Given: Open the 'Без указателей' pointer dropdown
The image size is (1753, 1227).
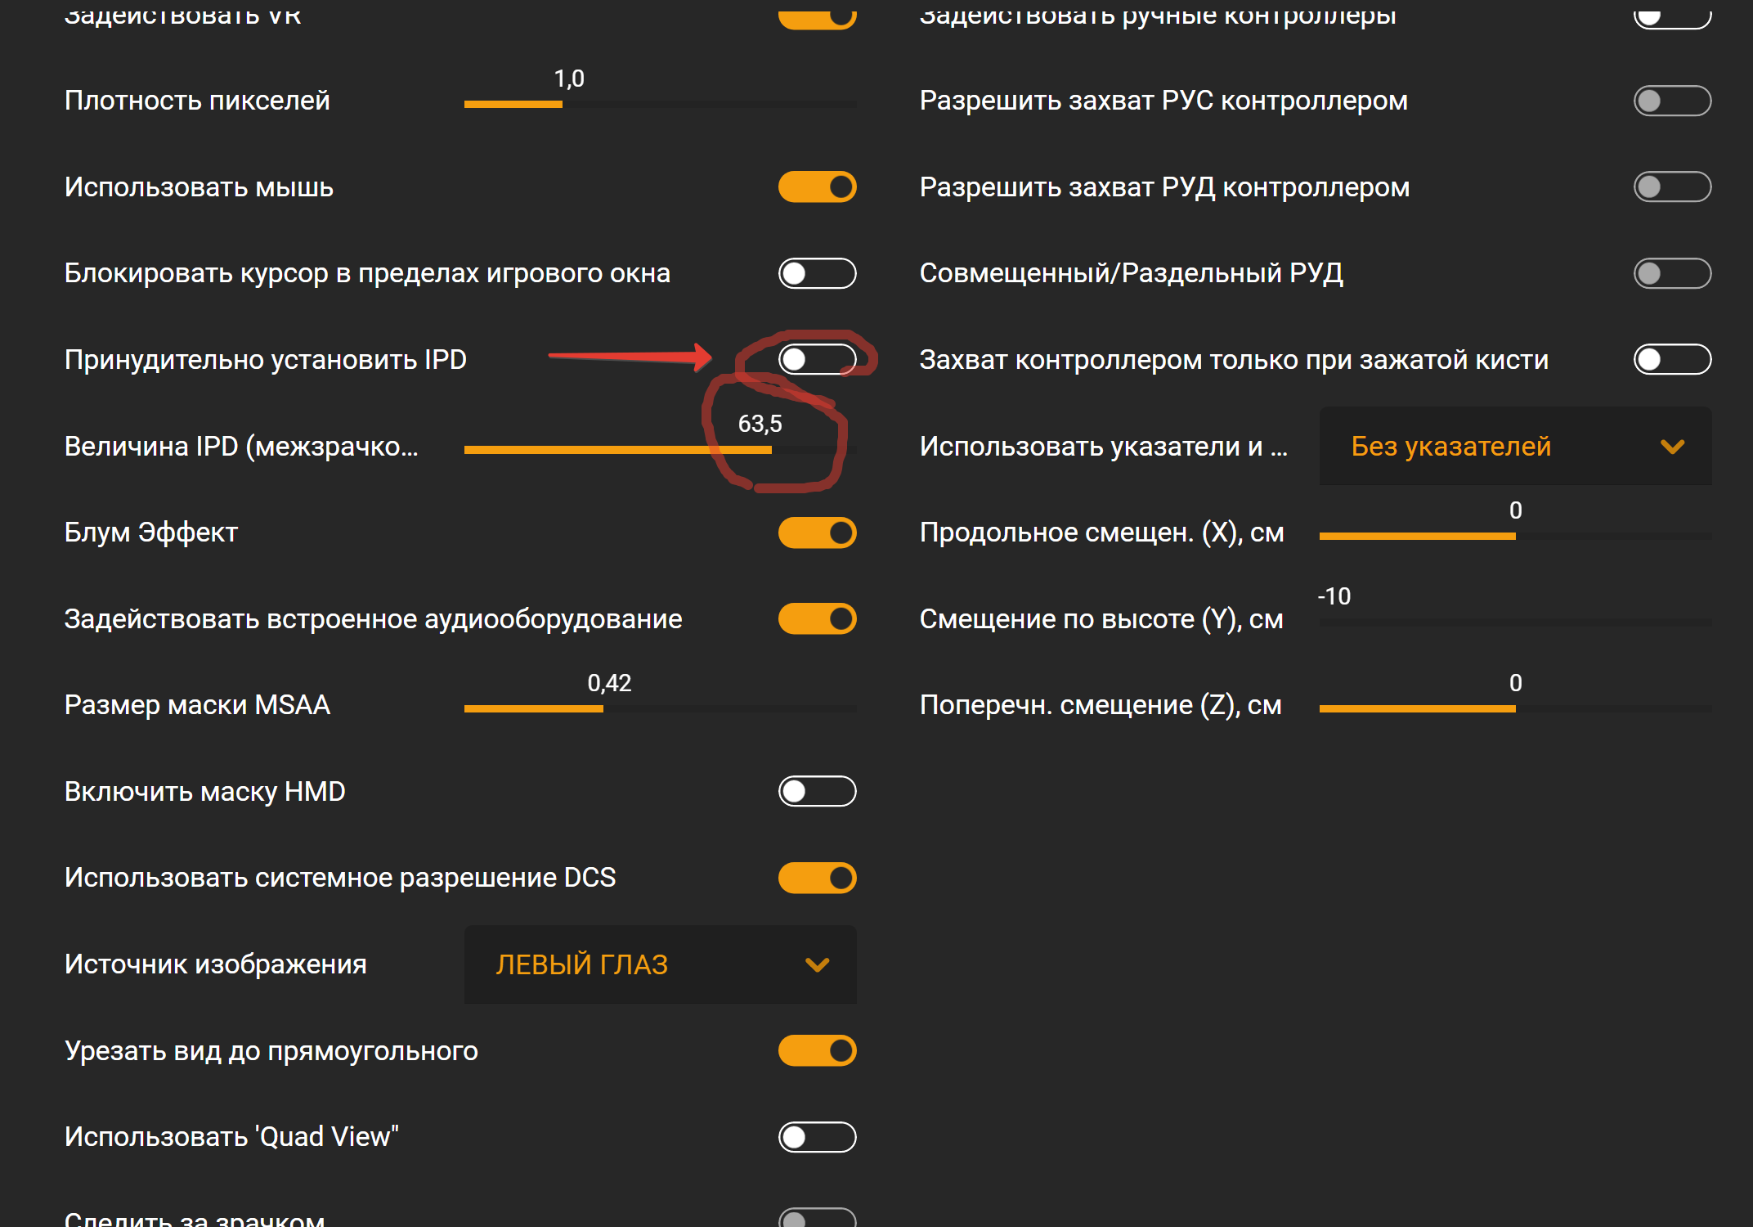Looking at the screenshot, I should point(1514,447).
